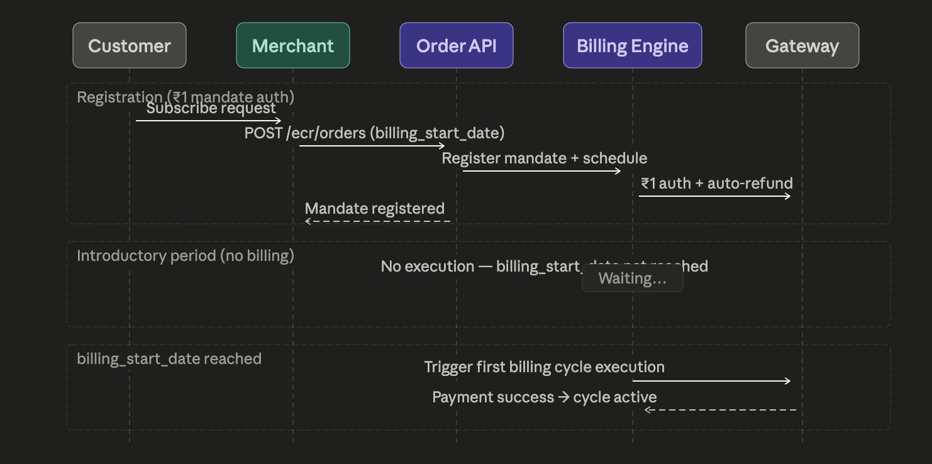The image size is (932, 464).
Task: Select the Customer participant box
Action: (x=130, y=45)
